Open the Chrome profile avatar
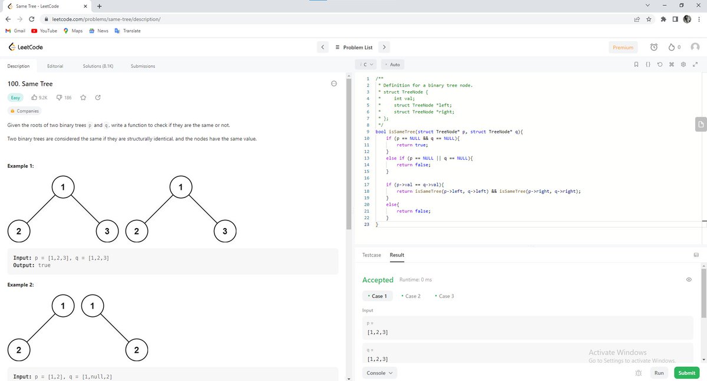707x381 pixels. pyautogui.click(x=687, y=19)
